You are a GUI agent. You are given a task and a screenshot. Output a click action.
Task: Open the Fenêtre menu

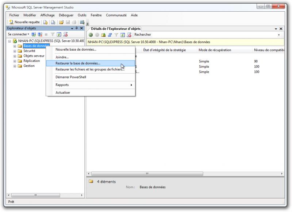click(x=96, y=15)
